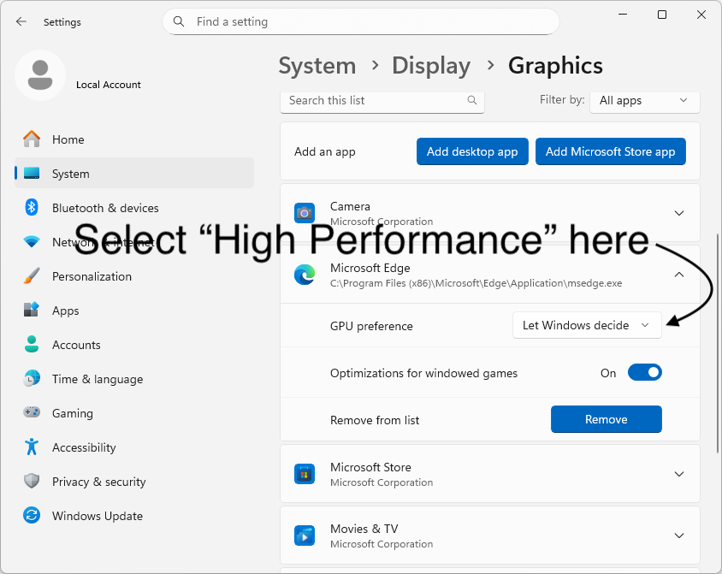This screenshot has width=722, height=574.
Task: Click the Microsoft Edge app icon
Action: coord(304,274)
